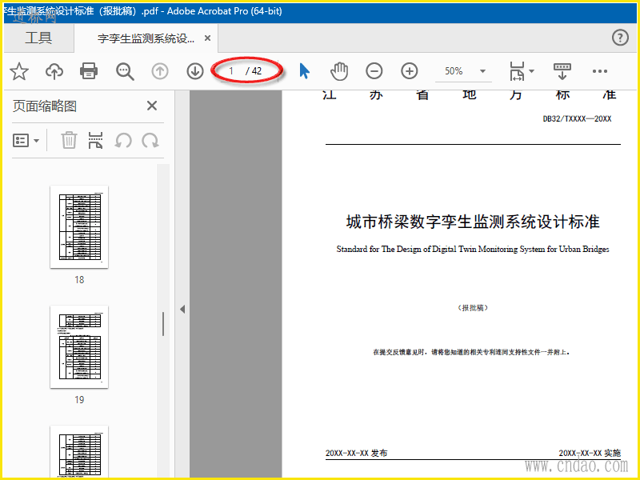This screenshot has width=640, height=480.
Task: Click the current page number field
Action: (x=231, y=71)
